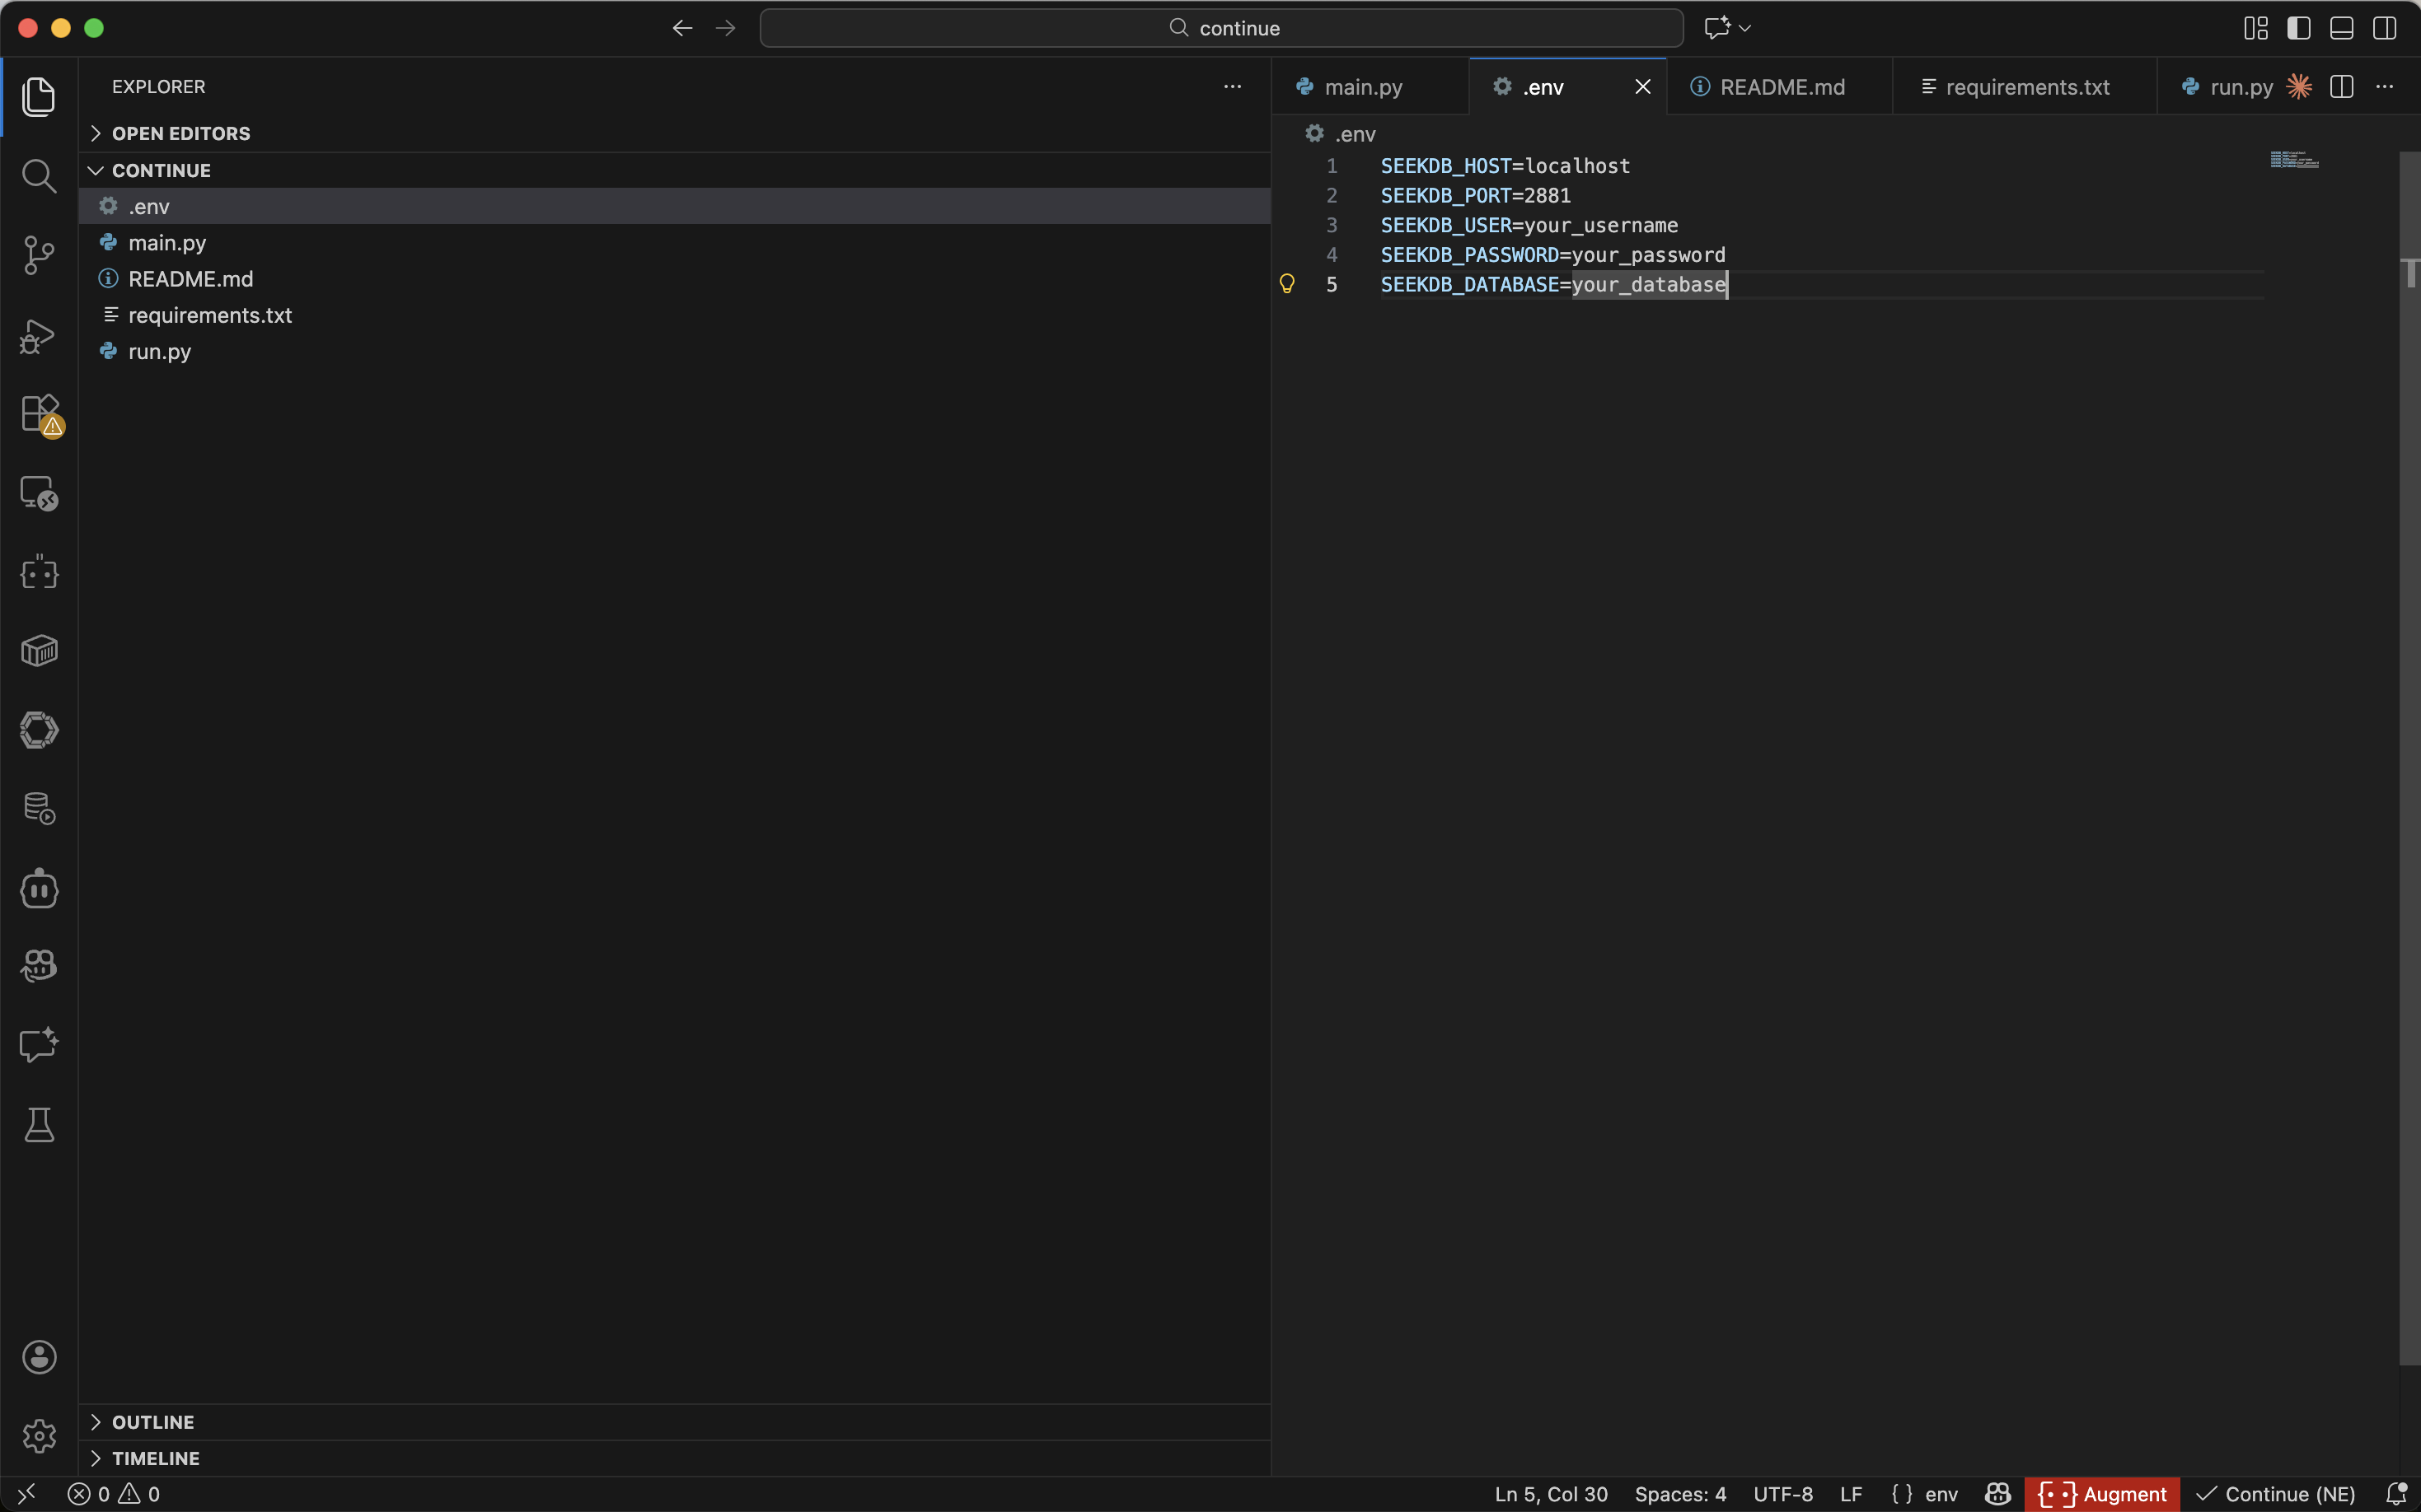The width and height of the screenshot is (2421, 1512).
Task: Expand the Open Editors section
Action: point(180,133)
